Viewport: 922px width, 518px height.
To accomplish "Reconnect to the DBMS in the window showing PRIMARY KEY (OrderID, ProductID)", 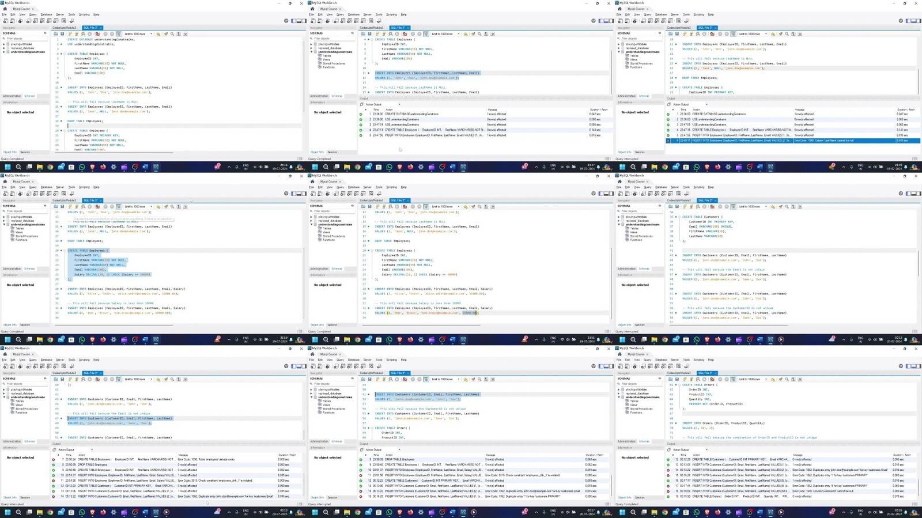I will point(686,366).
